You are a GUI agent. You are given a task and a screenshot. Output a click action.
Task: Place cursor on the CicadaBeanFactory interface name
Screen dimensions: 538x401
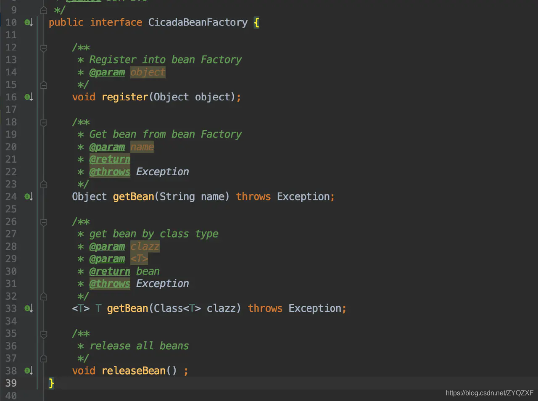(x=198, y=22)
